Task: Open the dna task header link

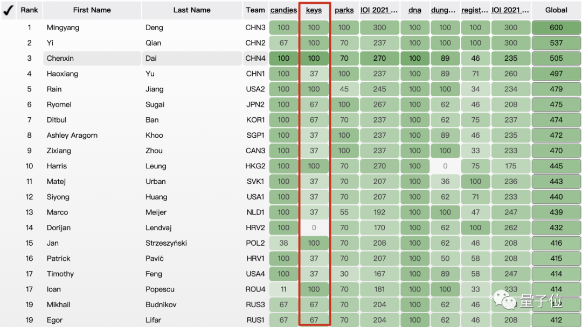Action: point(415,10)
